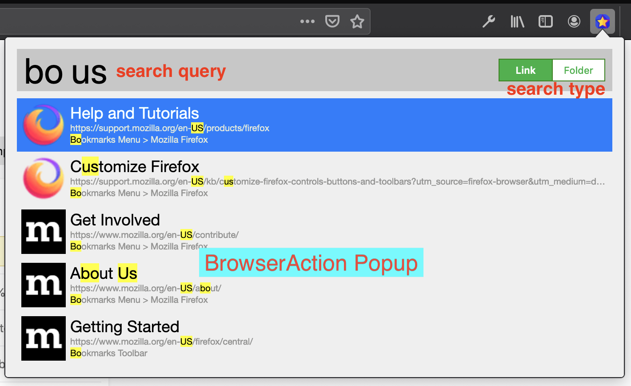Screen dimensions: 631x386
Task: Click folder path under Customize Firefox
Action: point(139,193)
